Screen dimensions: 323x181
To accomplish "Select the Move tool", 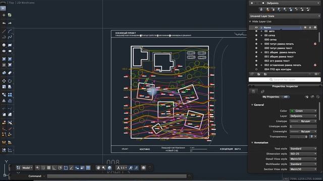I will 4,81.
